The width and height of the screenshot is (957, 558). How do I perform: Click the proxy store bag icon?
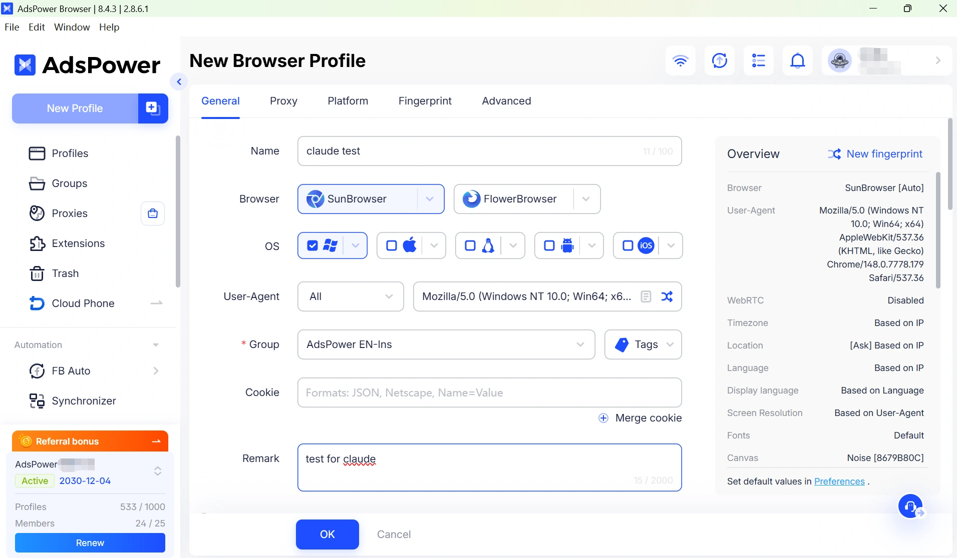[x=153, y=213]
